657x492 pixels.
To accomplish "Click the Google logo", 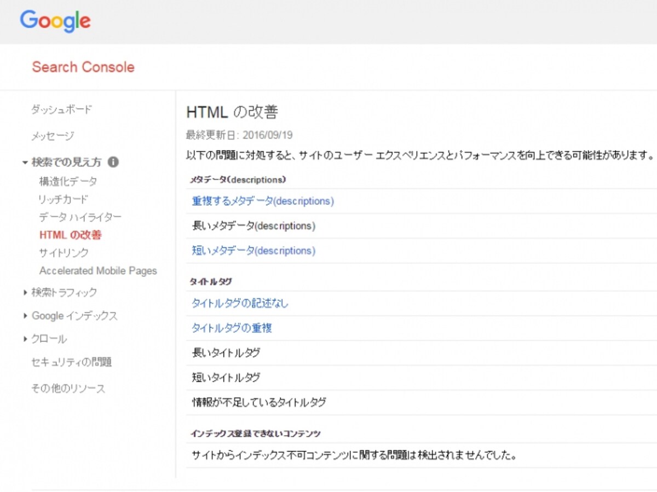I will 55,21.
